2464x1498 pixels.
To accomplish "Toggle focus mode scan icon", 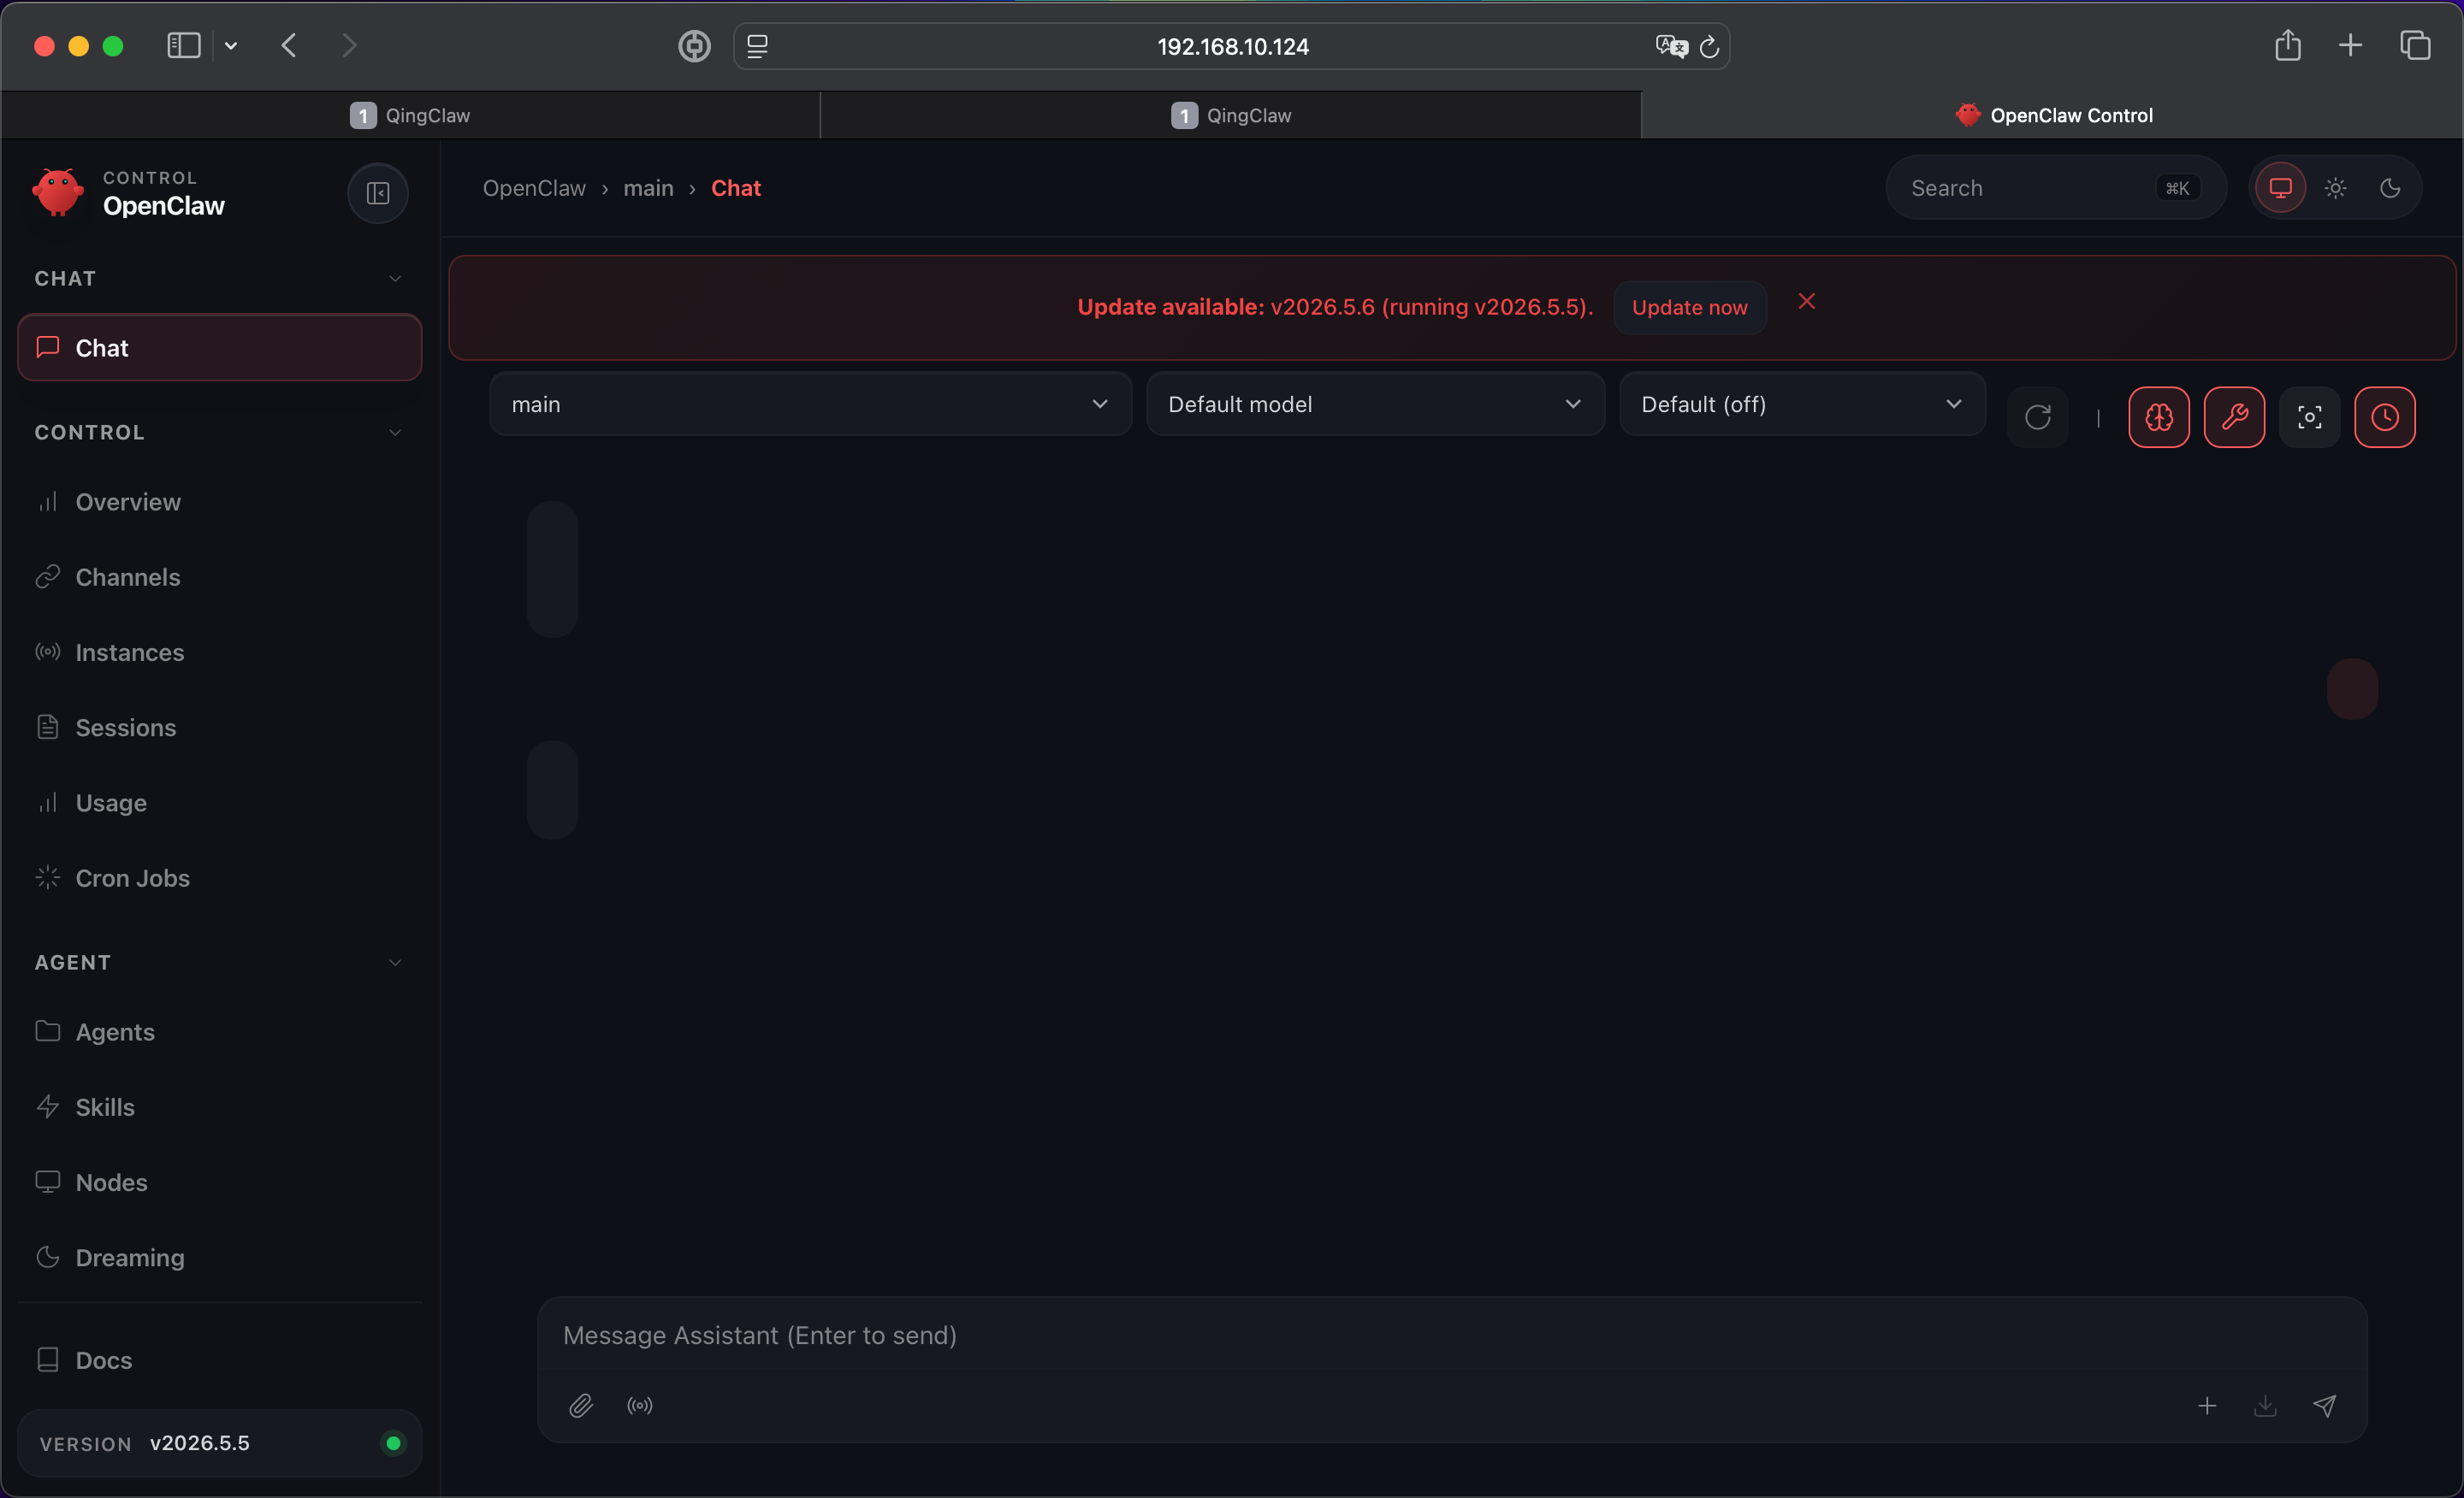I will pyautogui.click(x=2309, y=416).
